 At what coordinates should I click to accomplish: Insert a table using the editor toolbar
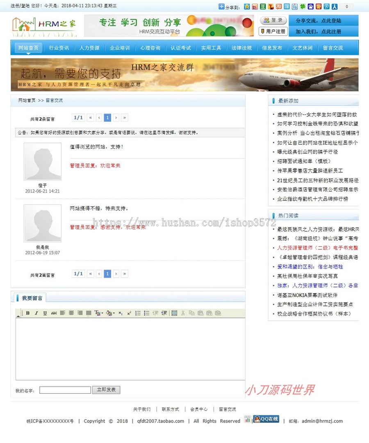(174, 313)
